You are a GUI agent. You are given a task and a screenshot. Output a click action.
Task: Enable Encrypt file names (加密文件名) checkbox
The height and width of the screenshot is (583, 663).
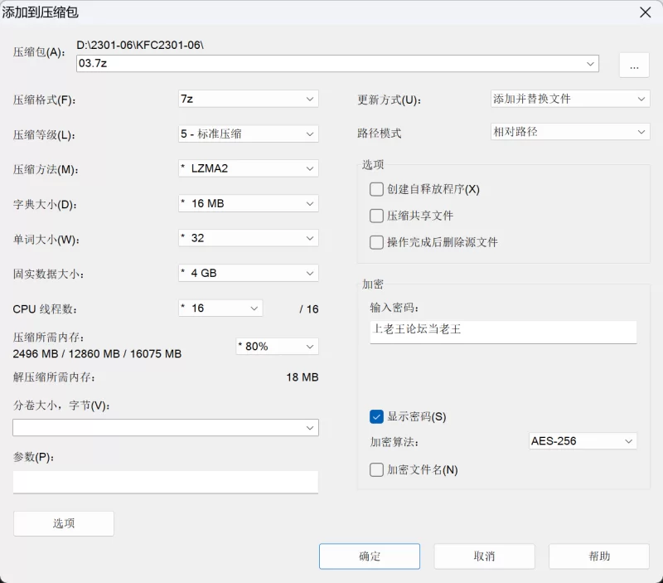point(376,469)
